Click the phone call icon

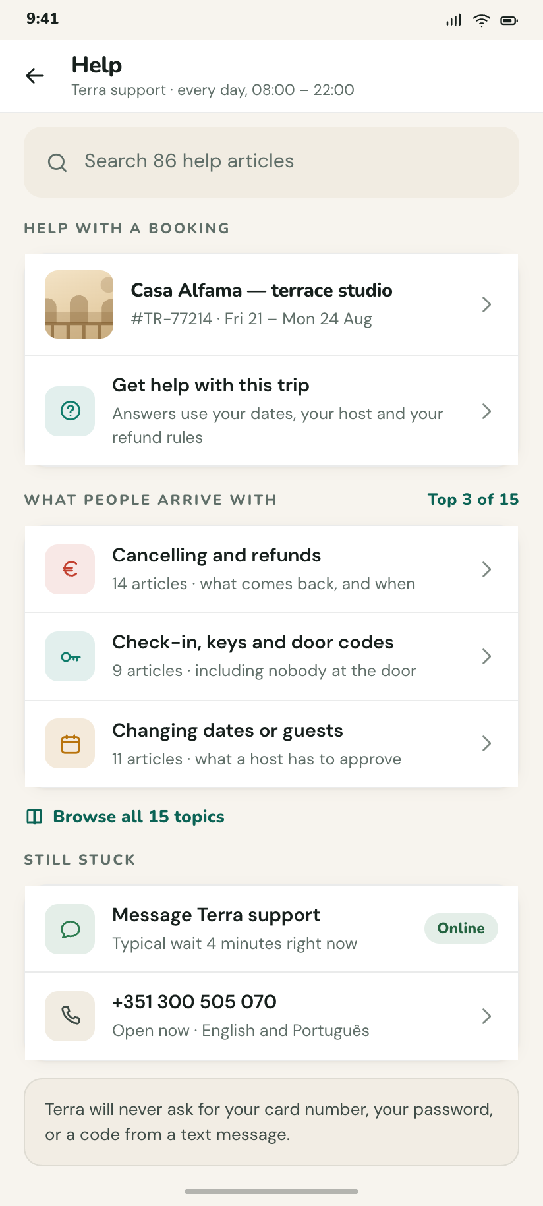pos(70,1016)
